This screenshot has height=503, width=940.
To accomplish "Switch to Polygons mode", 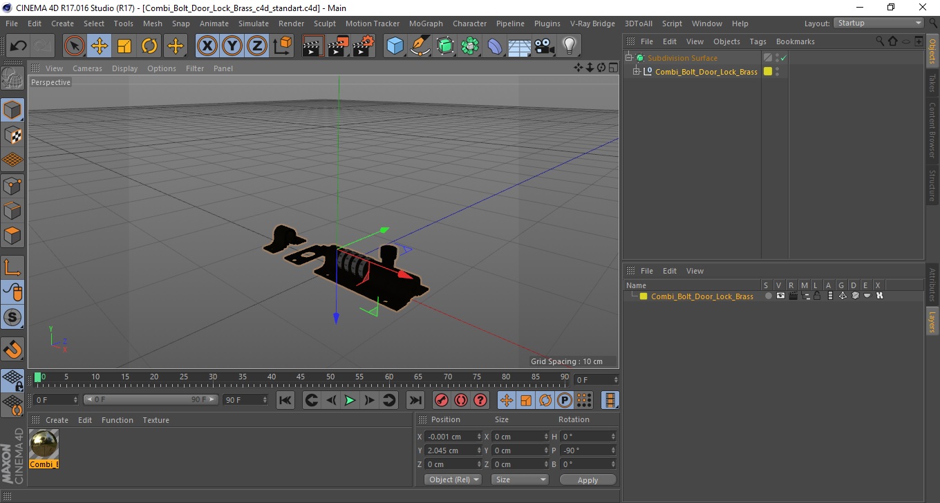I will [x=12, y=235].
